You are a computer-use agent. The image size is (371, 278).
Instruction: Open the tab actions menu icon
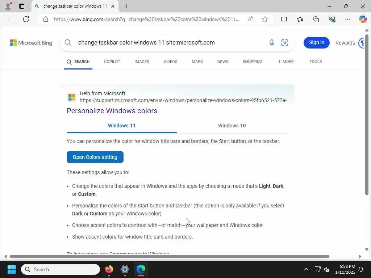pos(21,7)
